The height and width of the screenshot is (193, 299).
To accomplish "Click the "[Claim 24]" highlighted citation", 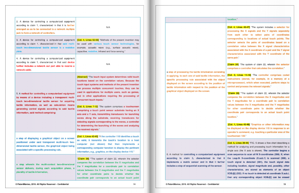I will (x=233, y=65).
